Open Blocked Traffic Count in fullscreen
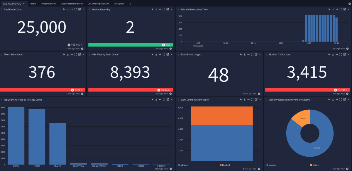This screenshot has width=352, height=171. (x=341, y=54)
